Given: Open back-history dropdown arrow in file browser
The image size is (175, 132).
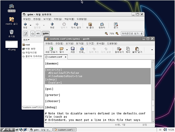Looking at the screenshot, I should point(30,25).
